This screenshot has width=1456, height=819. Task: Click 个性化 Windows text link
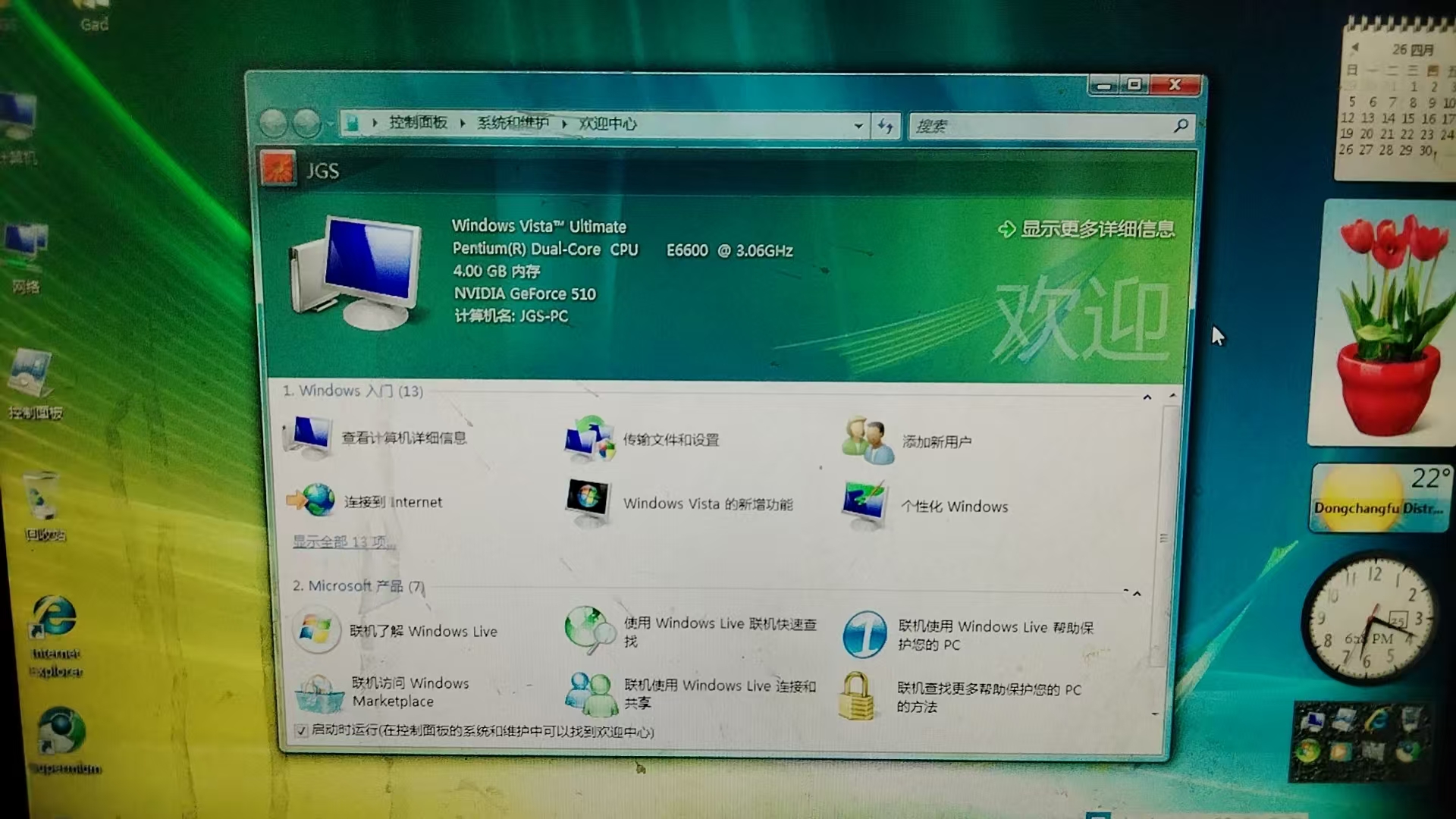pos(955,506)
